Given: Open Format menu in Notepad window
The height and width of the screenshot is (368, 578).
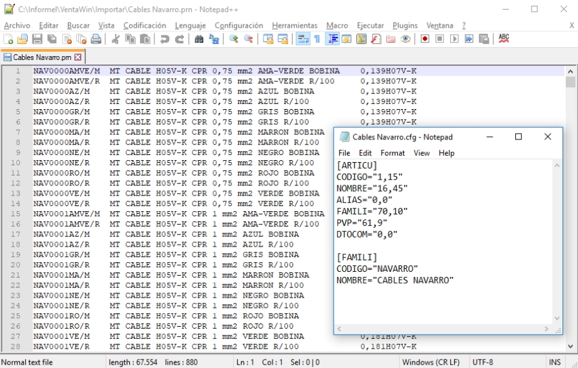Looking at the screenshot, I should (x=393, y=153).
